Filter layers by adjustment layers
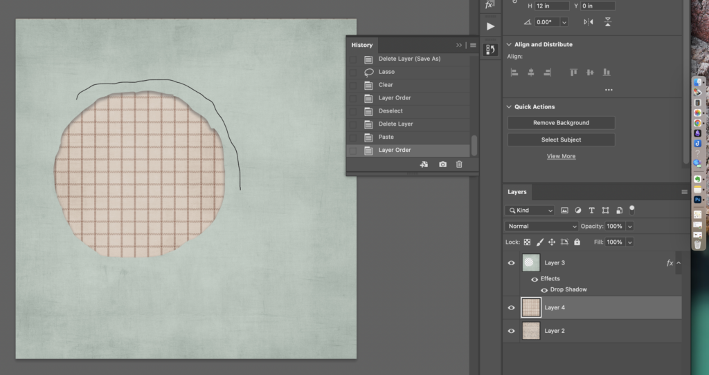 click(578, 210)
